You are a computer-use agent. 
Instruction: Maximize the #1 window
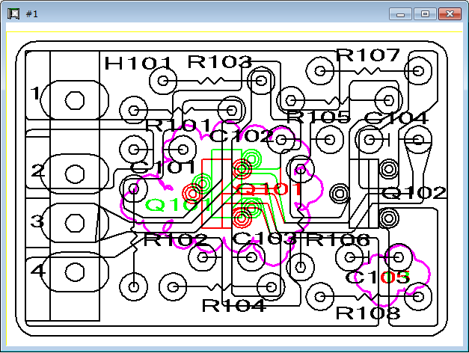click(426, 13)
